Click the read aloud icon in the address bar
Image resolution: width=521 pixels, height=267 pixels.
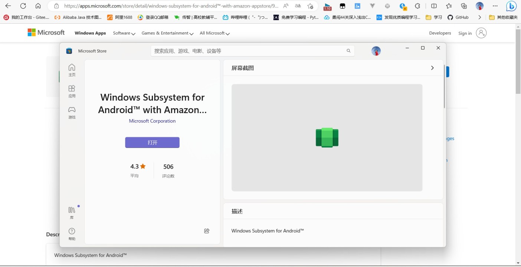point(286,6)
